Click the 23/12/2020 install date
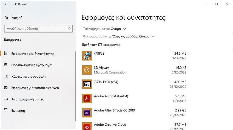The image size is (233, 130). point(178,87)
